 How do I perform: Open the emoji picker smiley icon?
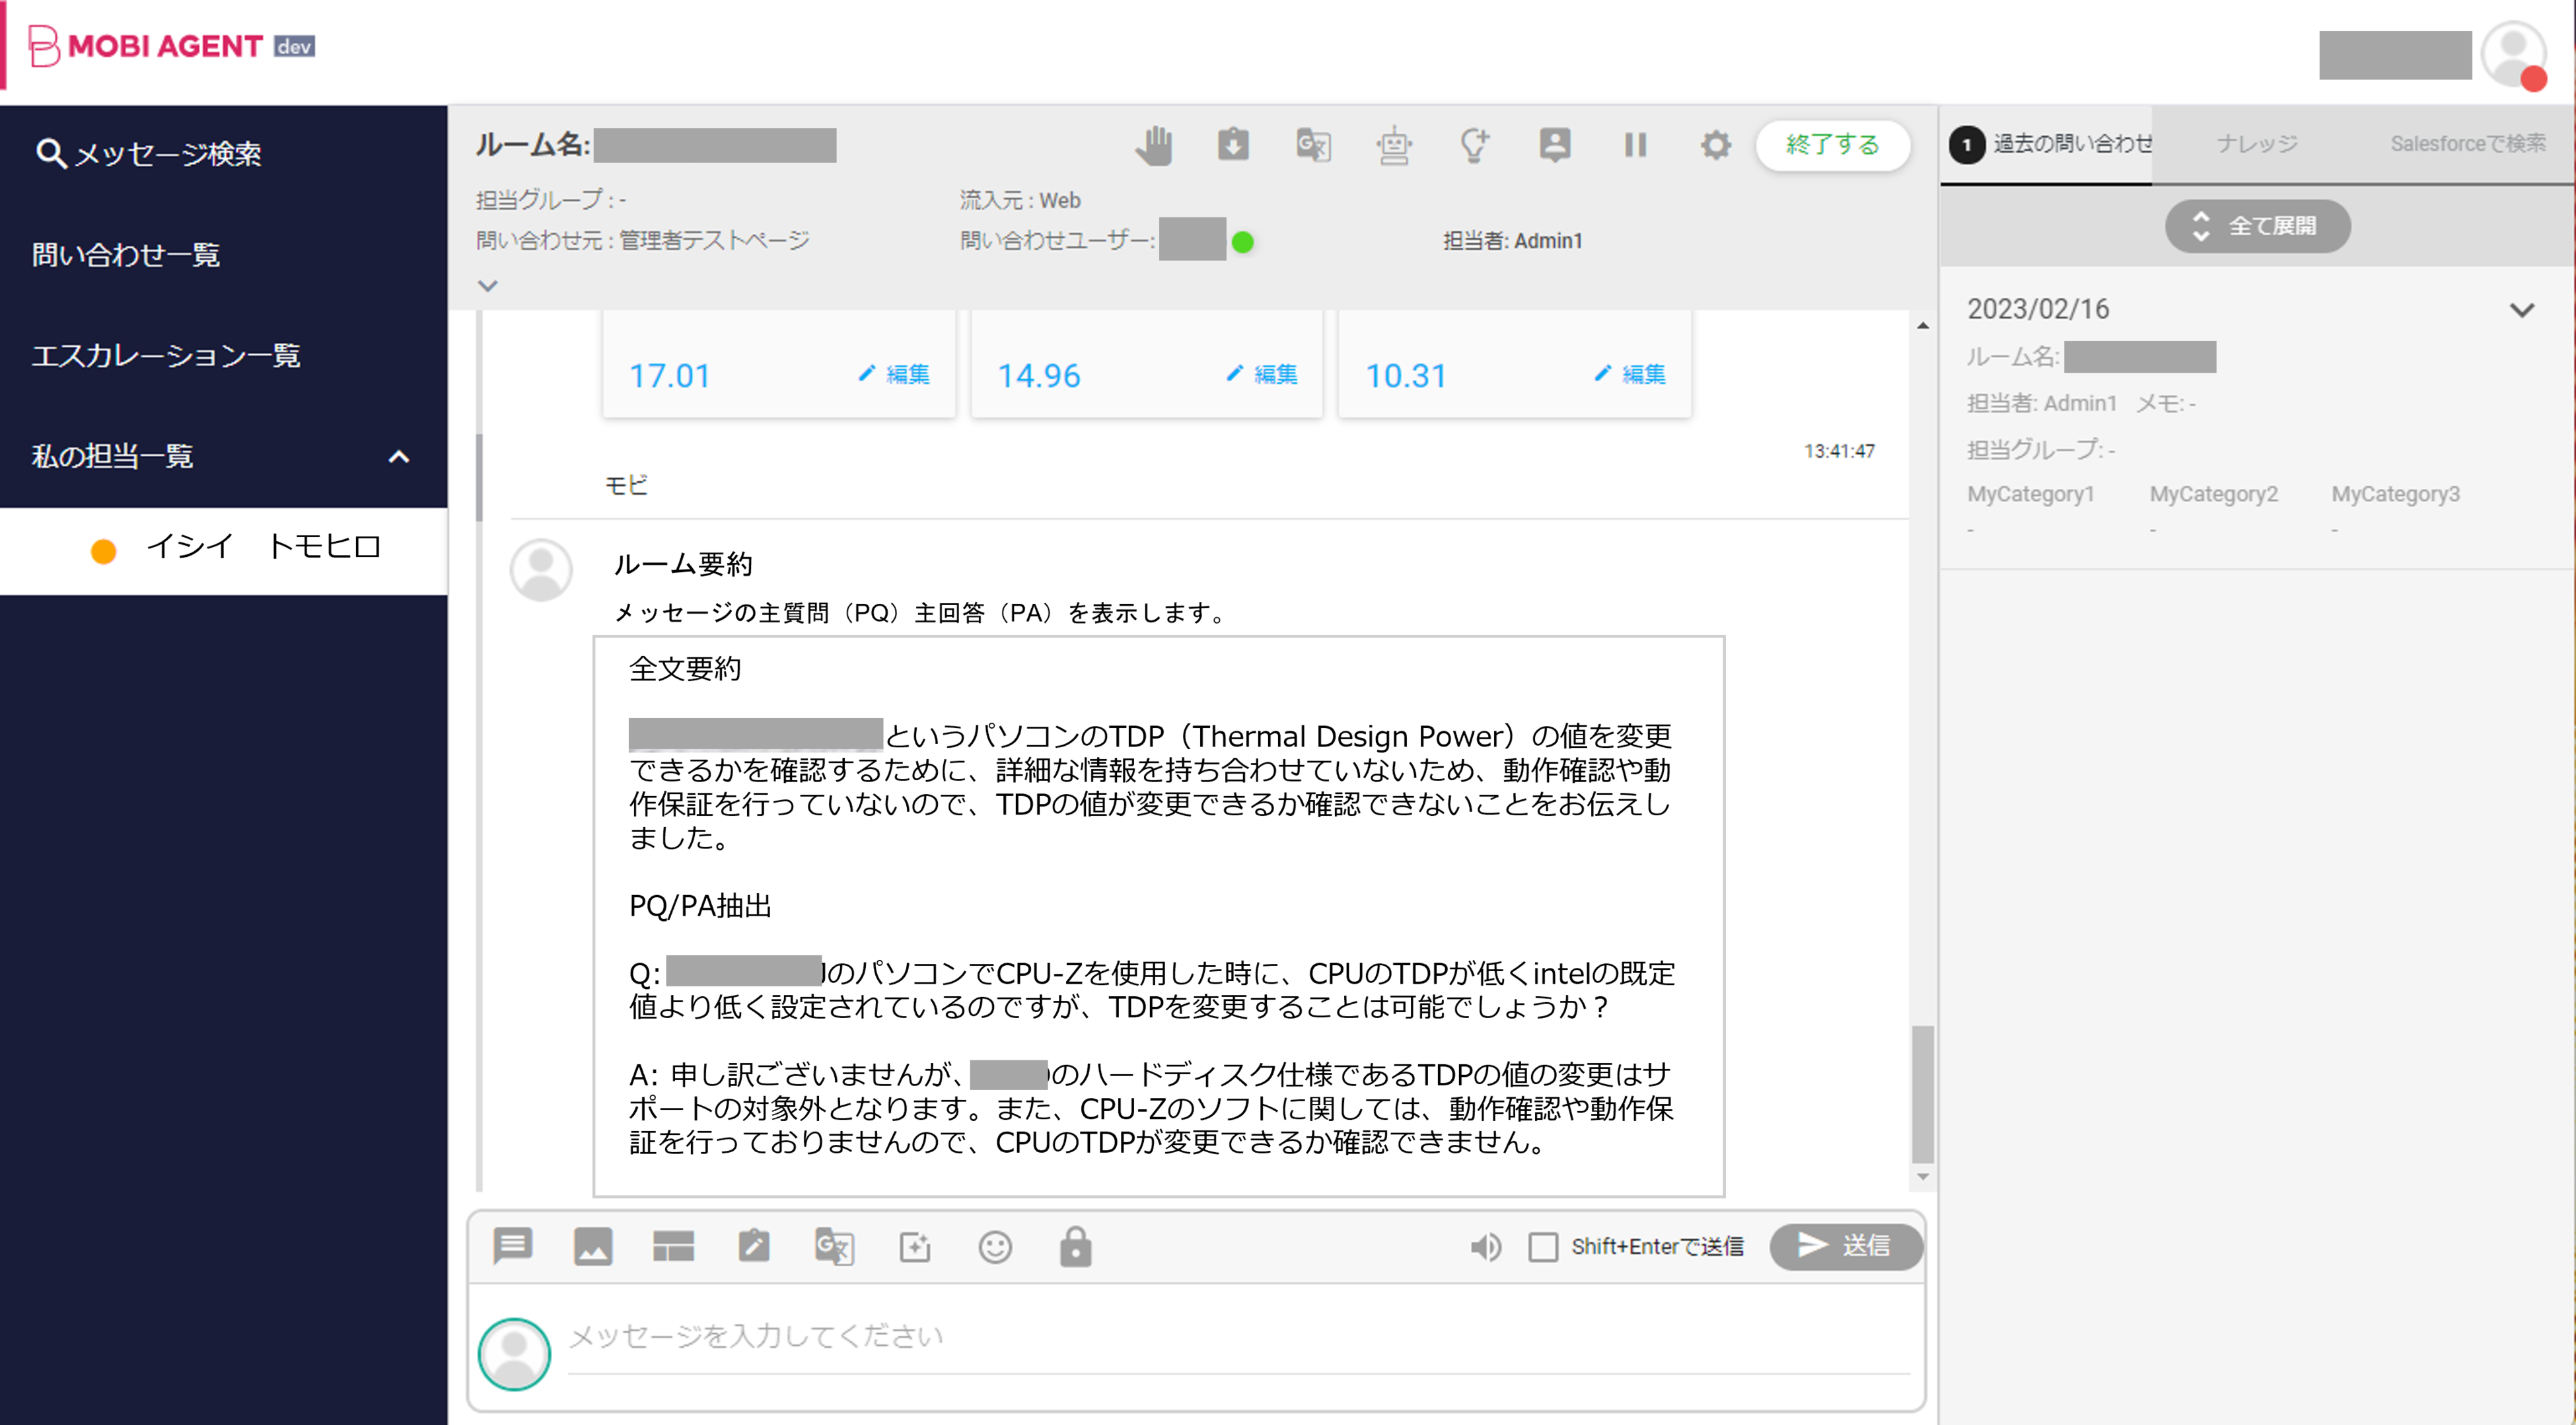(x=995, y=1246)
